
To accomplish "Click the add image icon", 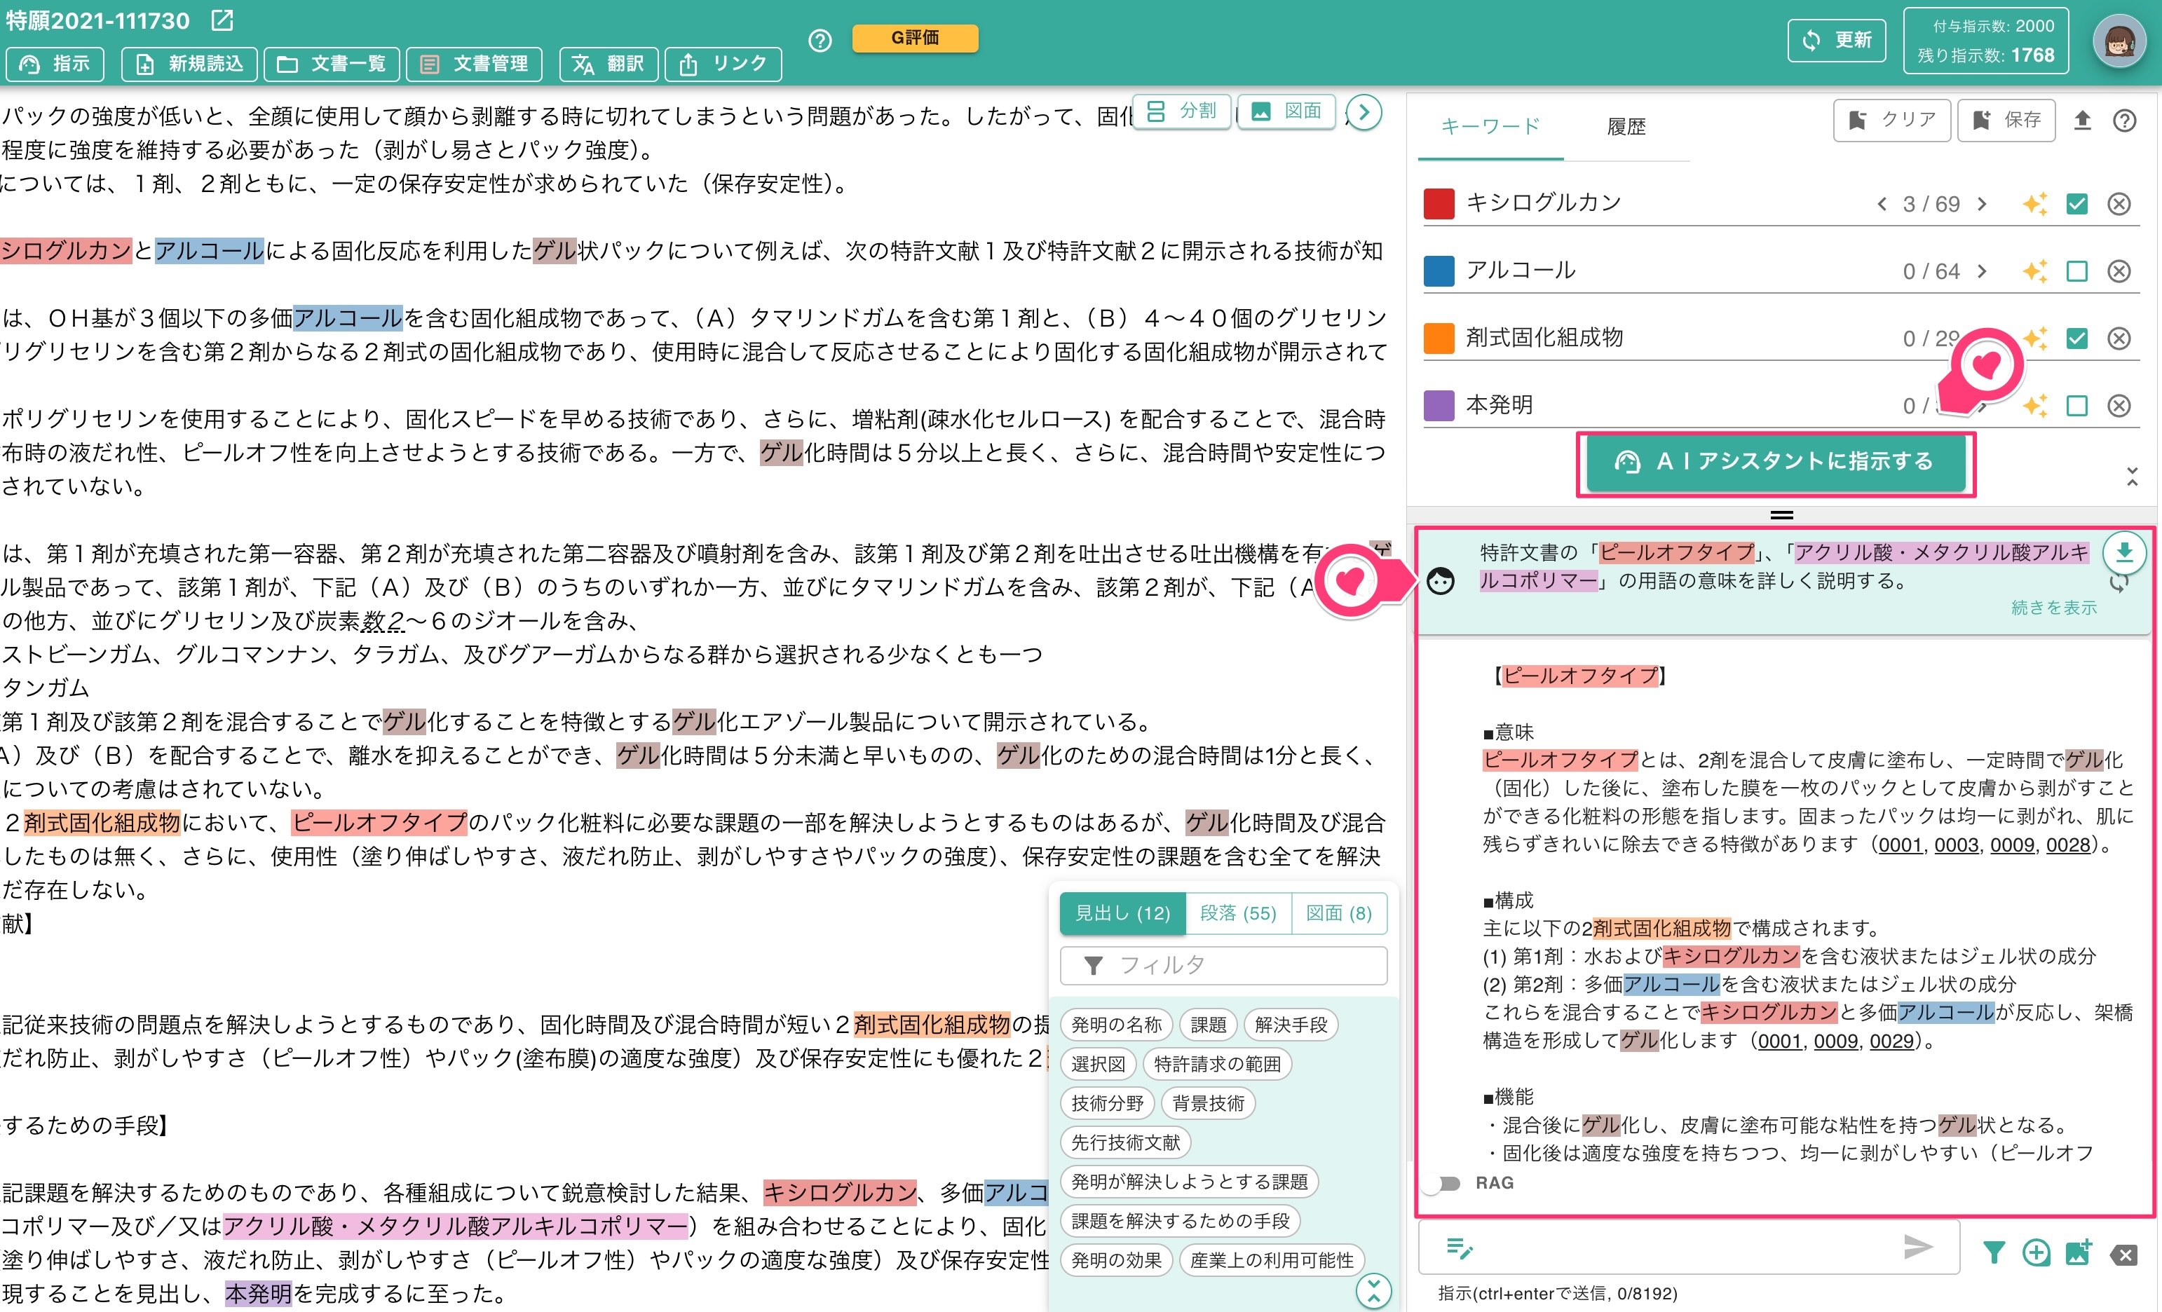I will tap(2079, 1253).
